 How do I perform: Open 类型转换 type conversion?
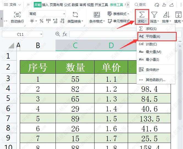(75, 17)
